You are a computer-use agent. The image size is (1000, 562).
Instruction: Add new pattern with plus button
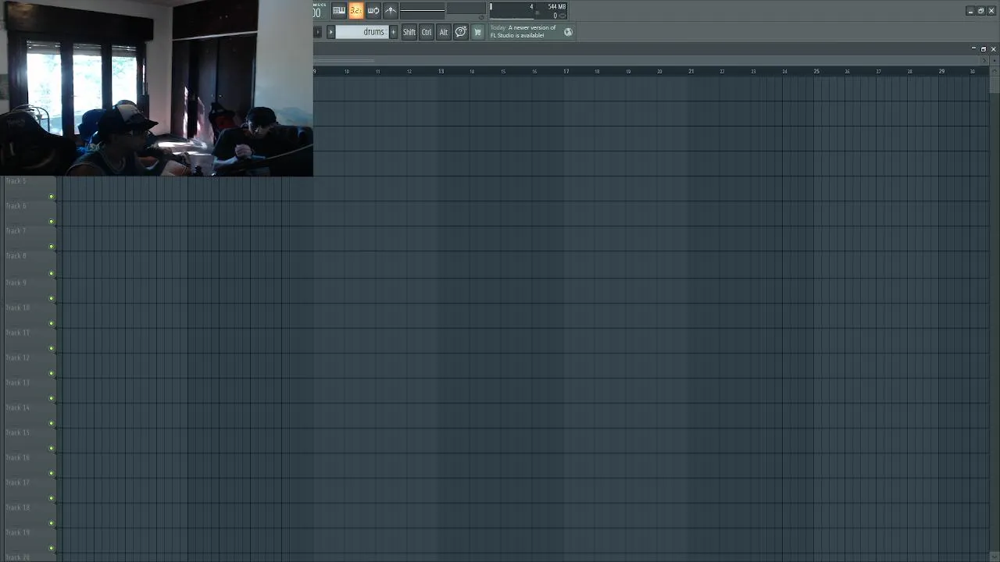coord(393,32)
